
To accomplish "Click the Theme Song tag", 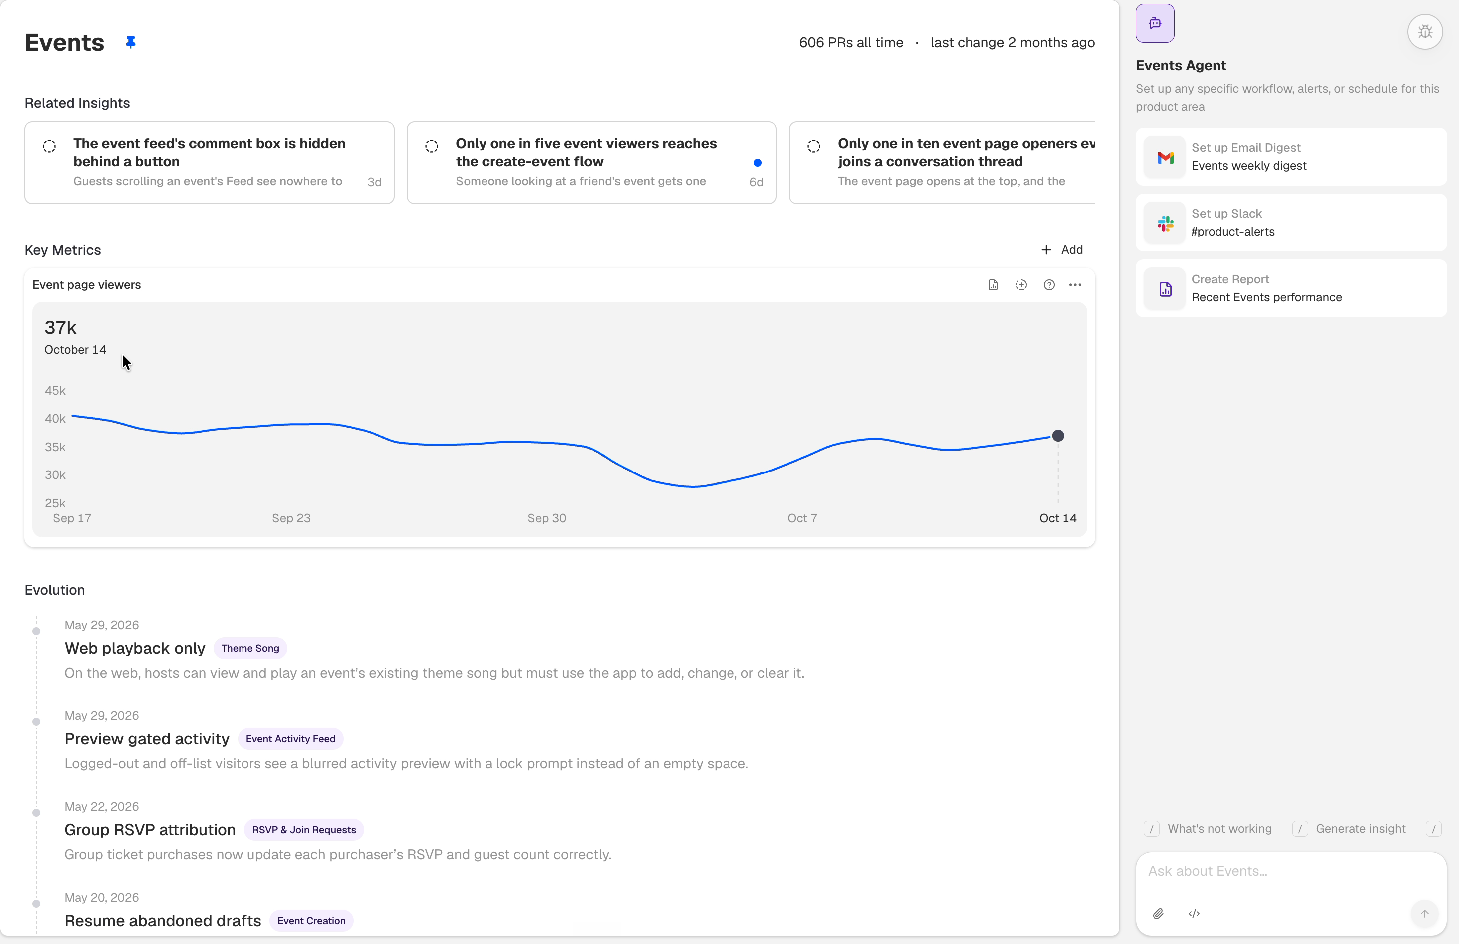I will (x=250, y=648).
